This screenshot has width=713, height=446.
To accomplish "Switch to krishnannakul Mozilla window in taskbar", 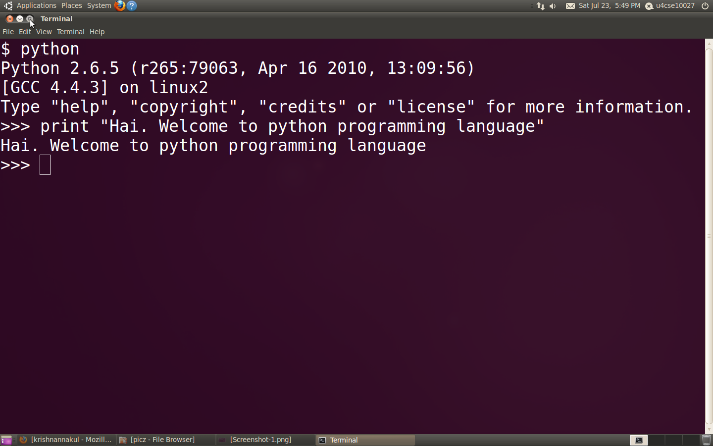I will click(66, 440).
